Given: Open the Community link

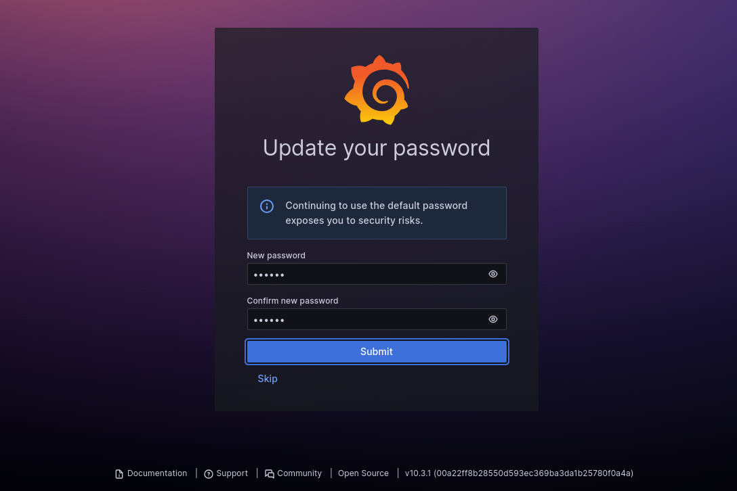Looking at the screenshot, I should point(299,473).
